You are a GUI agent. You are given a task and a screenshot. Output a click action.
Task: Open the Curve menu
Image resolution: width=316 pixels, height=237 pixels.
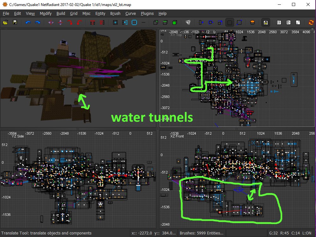coord(131,14)
